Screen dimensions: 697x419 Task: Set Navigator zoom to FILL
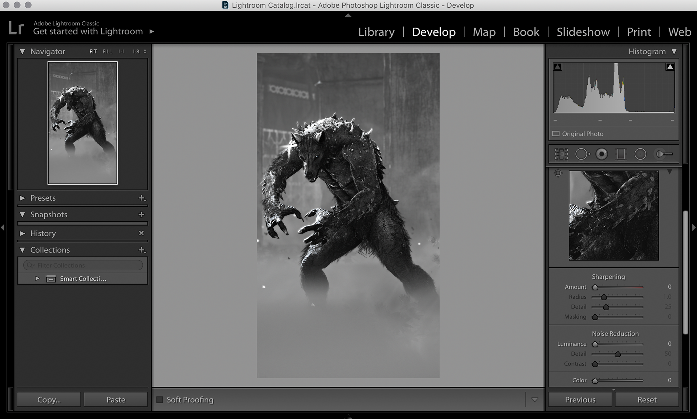(x=107, y=52)
